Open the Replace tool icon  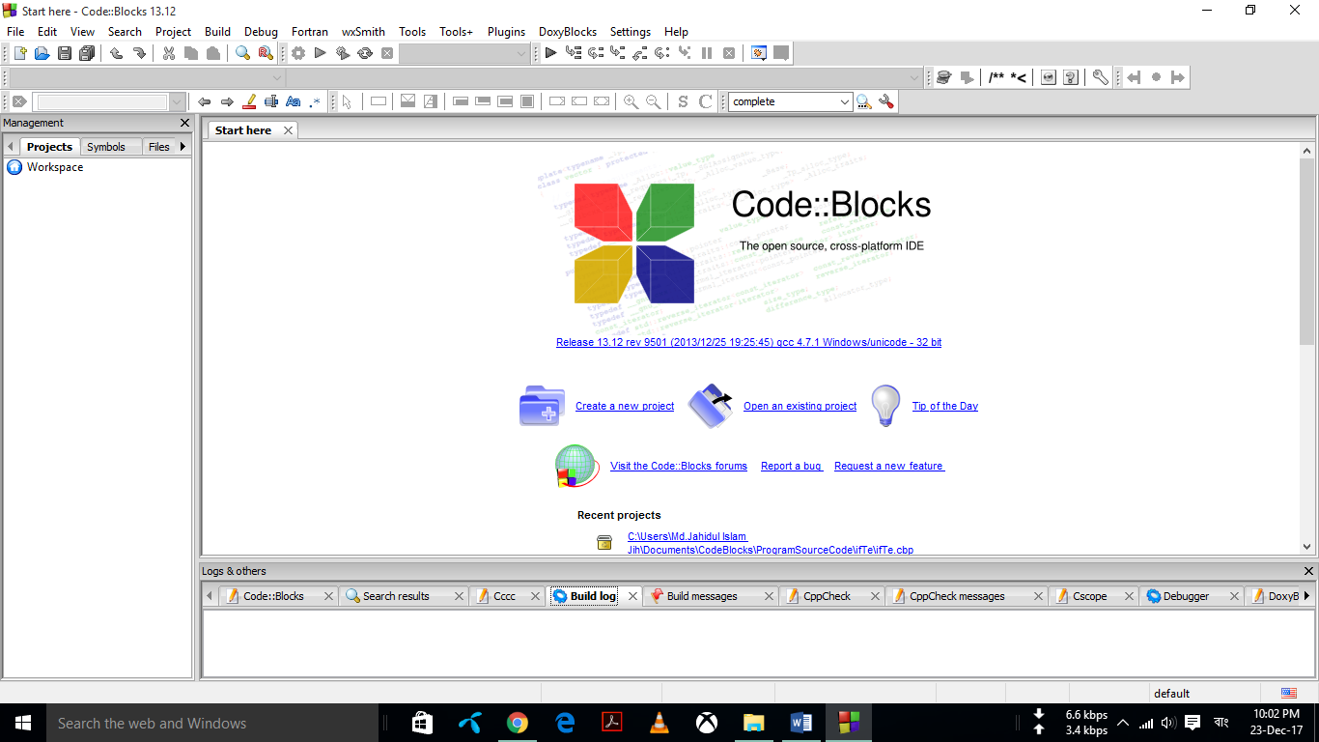[x=266, y=53]
